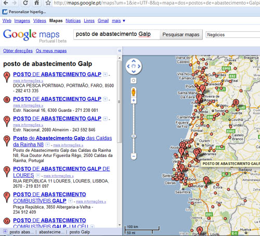Go back with the browser back arrow
The width and height of the screenshot is (260, 236).
6,3
